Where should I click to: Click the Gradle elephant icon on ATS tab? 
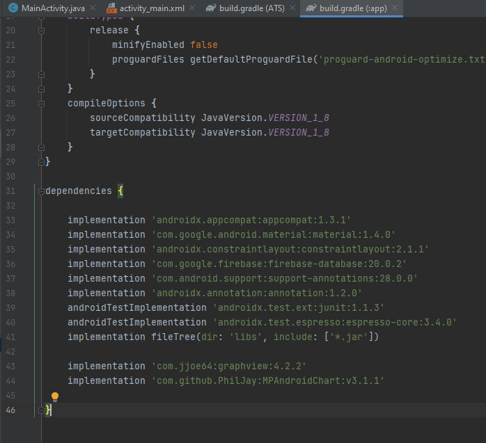211,8
